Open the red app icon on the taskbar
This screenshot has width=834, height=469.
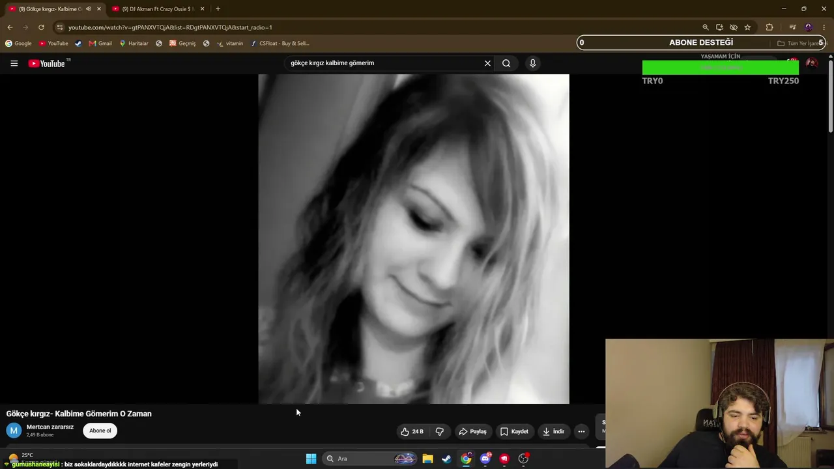[x=504, y=459]
